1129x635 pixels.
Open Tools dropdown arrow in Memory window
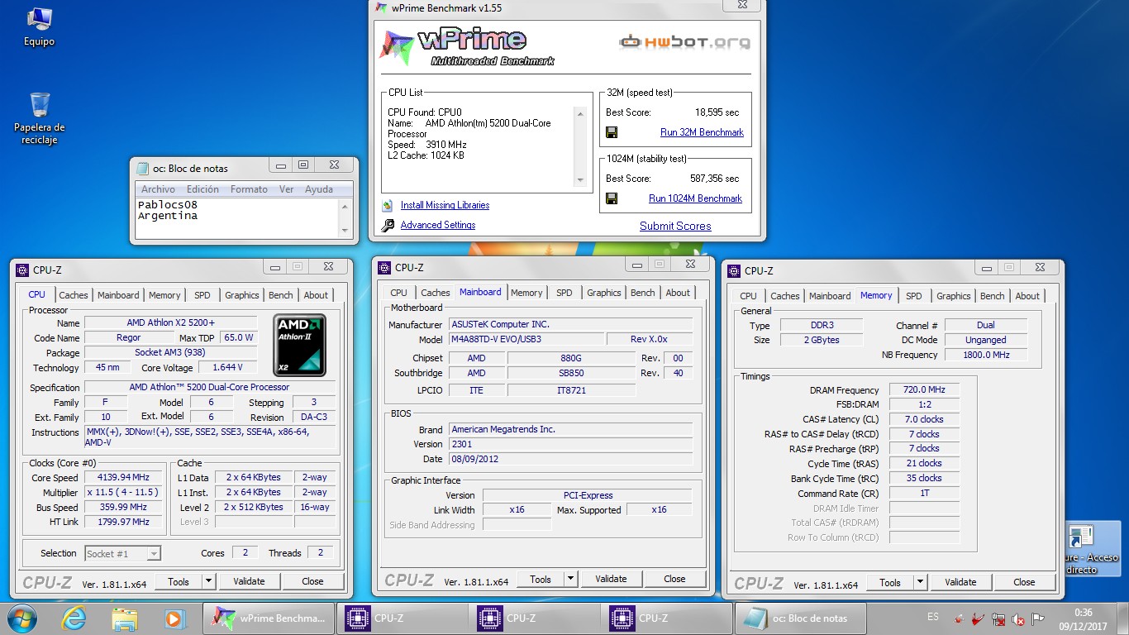(x=921, y=582)
